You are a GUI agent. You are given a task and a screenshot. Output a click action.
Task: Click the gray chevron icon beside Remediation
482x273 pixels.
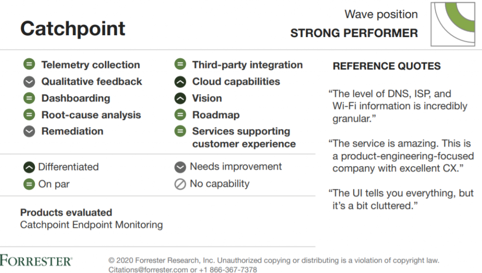point(29,131)
